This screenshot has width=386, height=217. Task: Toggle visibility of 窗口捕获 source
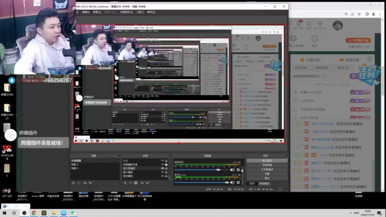click(x=163, y=172)
